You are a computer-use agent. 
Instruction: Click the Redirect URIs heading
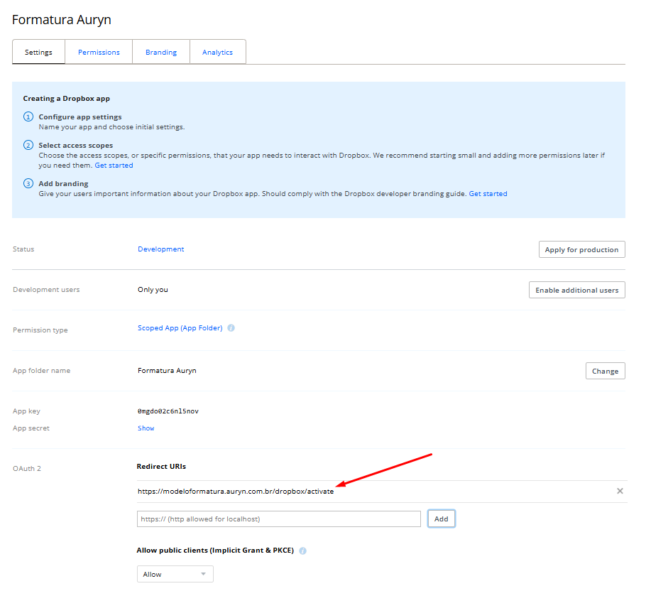tap(161, 467)
